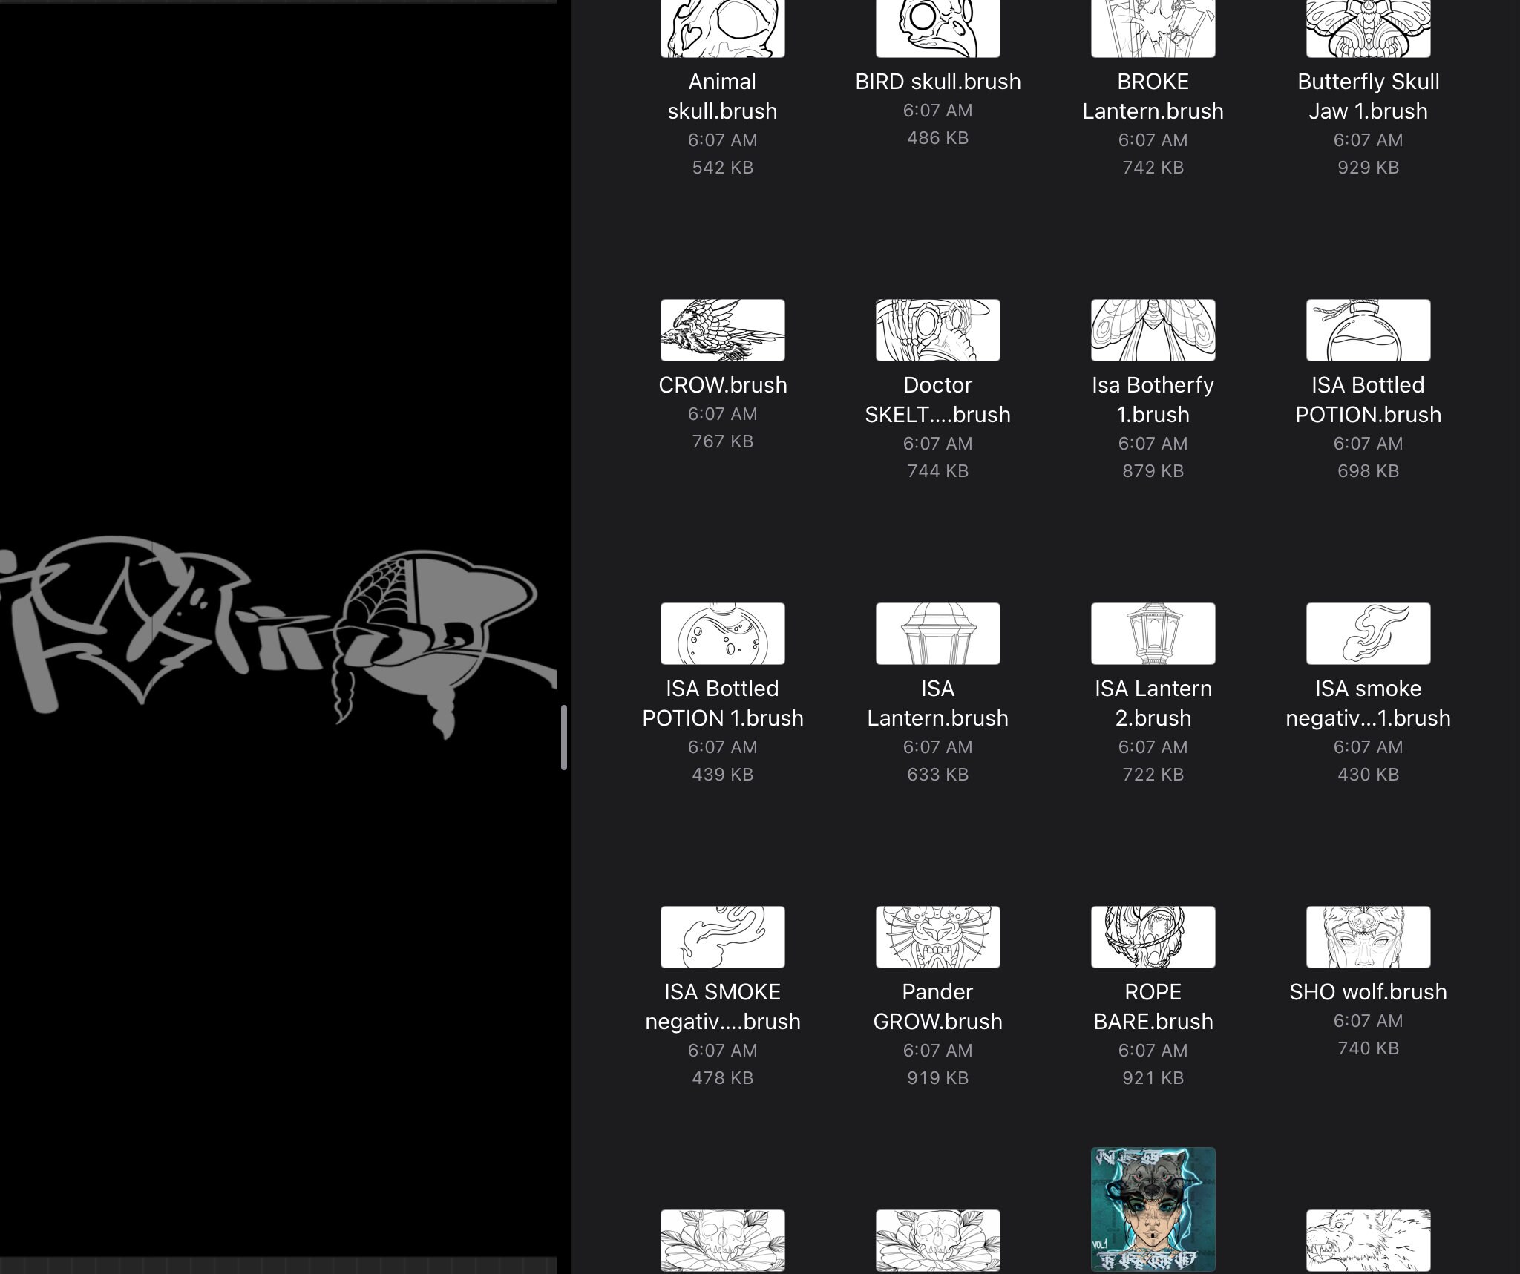The height and width of the screenshot is (1274, 1520).
Task: Select the ISA Lantern 2.brush icon
Action: click(x=1153, y=634)
